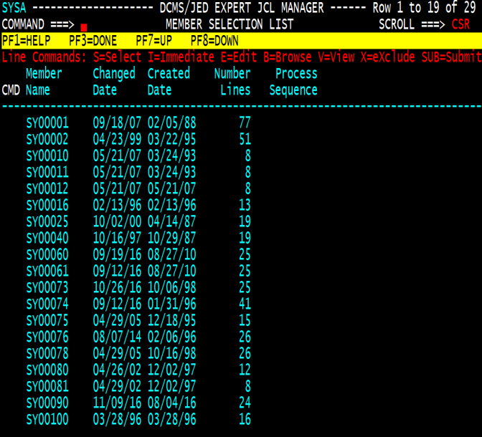Viewport: 482px width, 437px height.
Task: Click line count 41 for SY00074
Action: pos(245,304)
